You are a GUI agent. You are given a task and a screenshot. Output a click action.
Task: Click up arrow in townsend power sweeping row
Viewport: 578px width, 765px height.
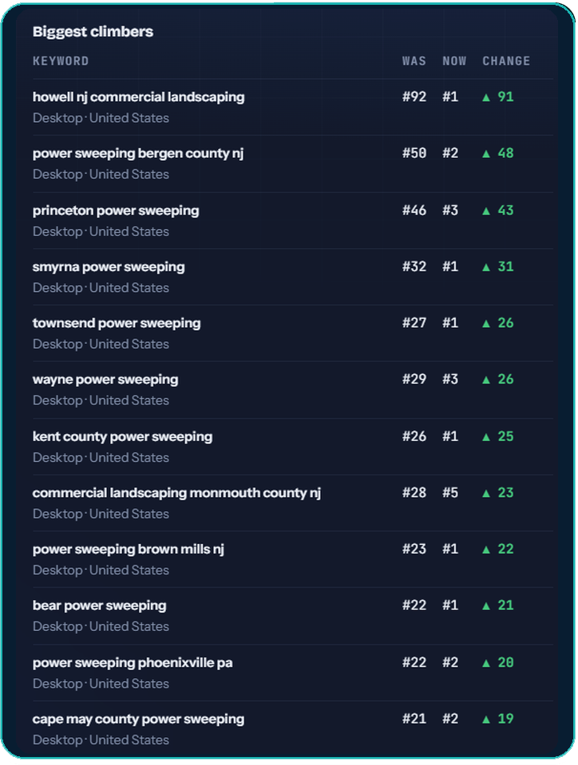point(485,323)
